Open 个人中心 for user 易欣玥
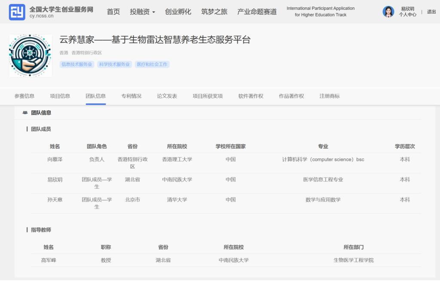 click(407, 15)
